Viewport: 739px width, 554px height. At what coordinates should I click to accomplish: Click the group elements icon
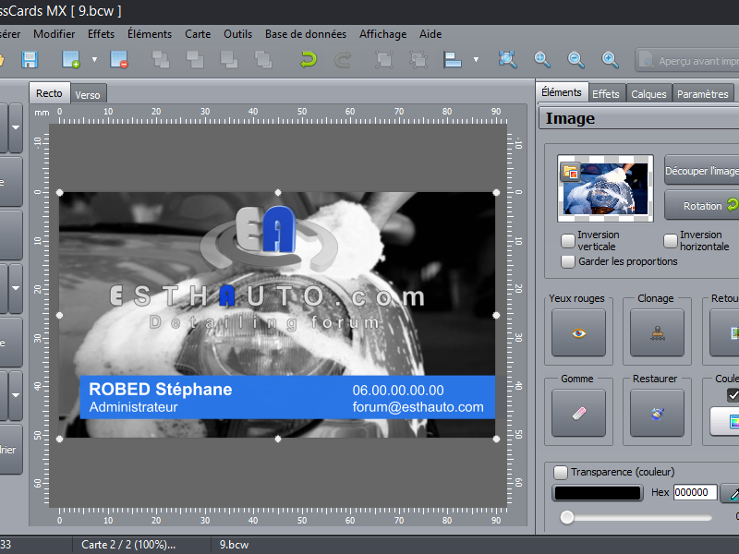[384, 60]
